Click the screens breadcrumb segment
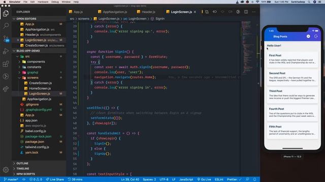 (x=83, y=19)
